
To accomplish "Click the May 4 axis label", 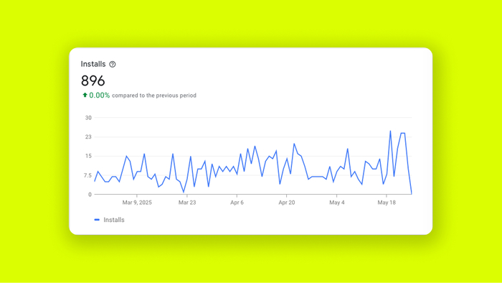I will click(337, 203).
